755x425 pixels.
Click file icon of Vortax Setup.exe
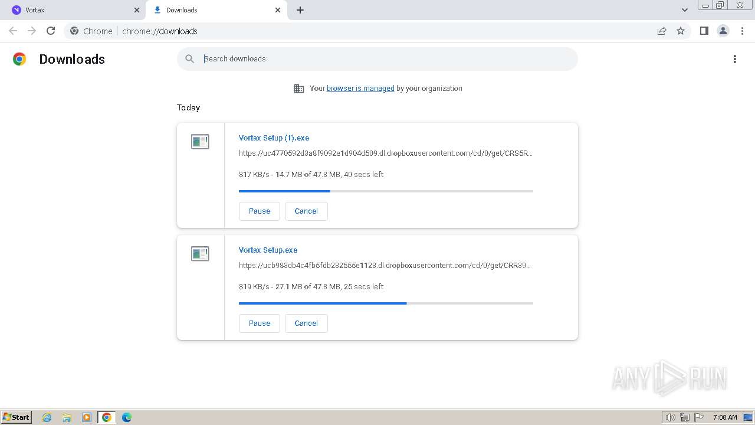tap(200, 254)
